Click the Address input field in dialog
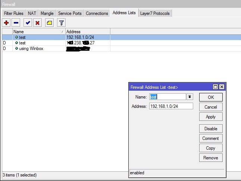 pyautogui.click(x=171, y=106)
